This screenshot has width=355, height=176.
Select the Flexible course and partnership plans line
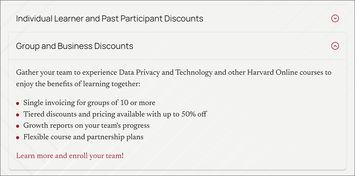(83, 137)
